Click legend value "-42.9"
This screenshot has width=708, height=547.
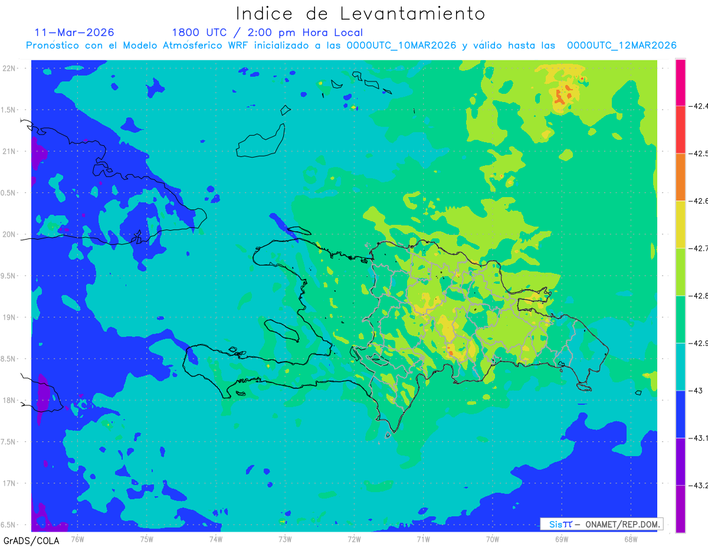[x=698, y=343]
